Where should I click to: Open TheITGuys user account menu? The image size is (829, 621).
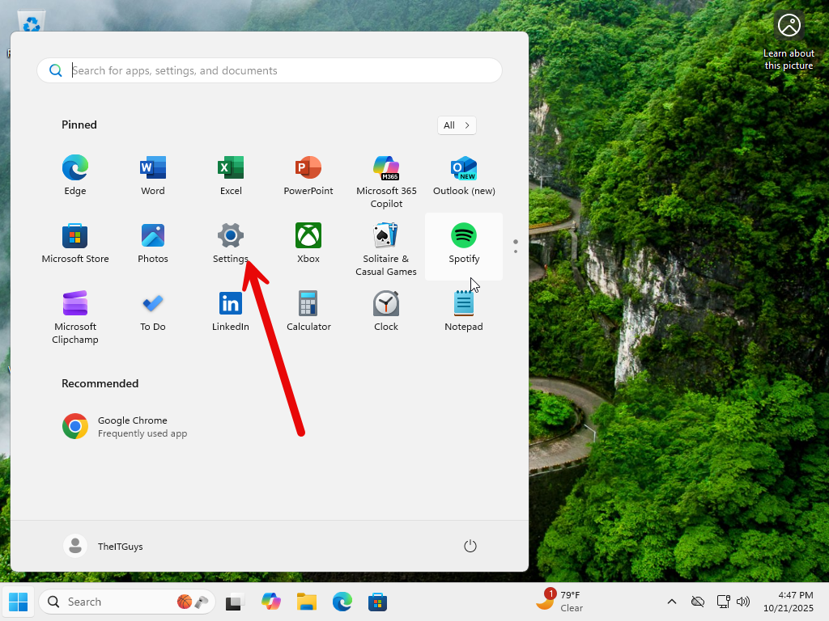click(104, 547)
